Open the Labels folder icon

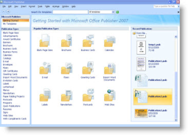click(45, 95)
